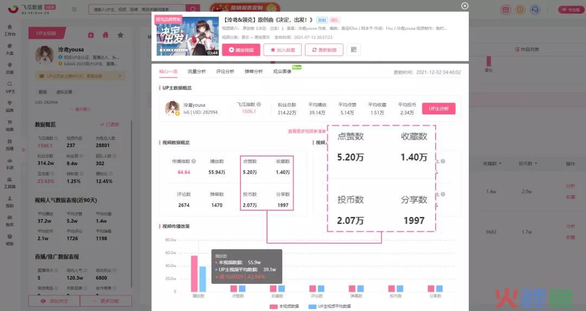This screenshot has height=311, width=586.
Task: Open the mail messages icon
Action: [x=505, y=10]
